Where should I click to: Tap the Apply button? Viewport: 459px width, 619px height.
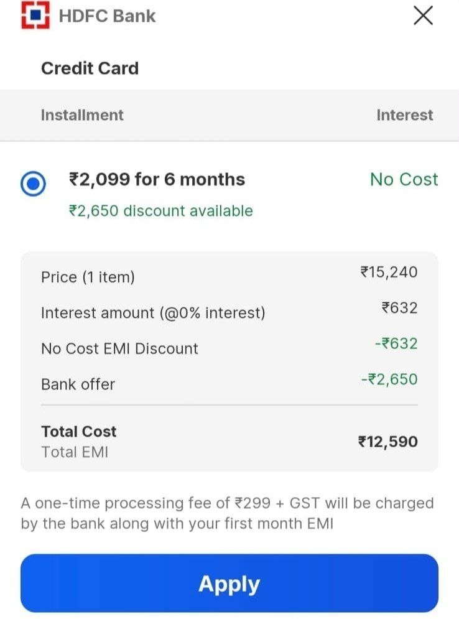(x=229, y=583)
